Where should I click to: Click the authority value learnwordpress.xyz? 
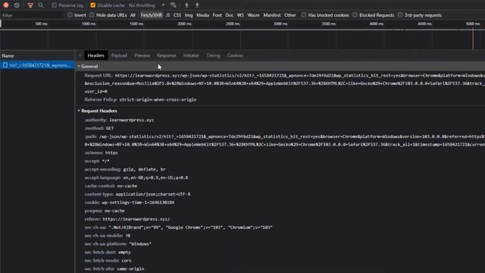(x=131, y=120)
